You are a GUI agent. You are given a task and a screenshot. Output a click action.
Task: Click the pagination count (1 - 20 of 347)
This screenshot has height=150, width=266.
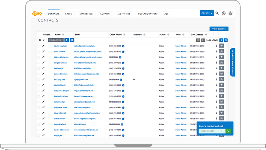click(212, 40)
